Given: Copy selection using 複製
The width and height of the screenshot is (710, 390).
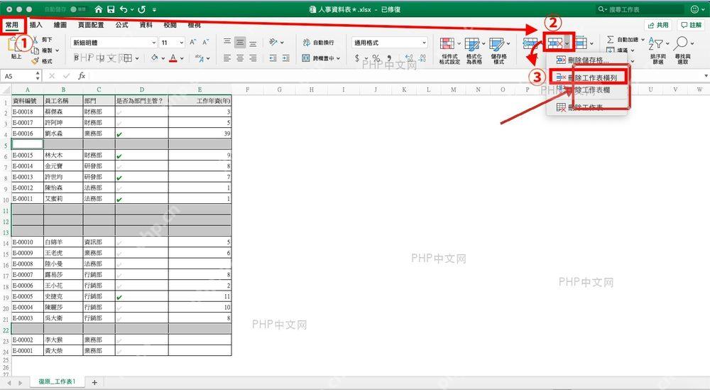Looking at the screenshot, I should pos(42,50).
